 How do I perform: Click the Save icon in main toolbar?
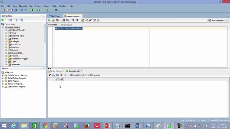[11, 10]
